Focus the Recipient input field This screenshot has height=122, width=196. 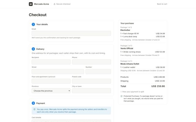[51, 62]
